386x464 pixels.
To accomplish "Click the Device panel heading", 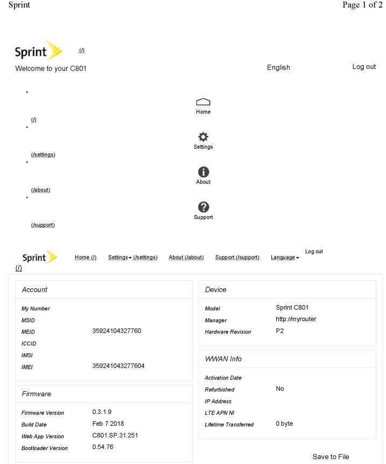I will pyautogui.click(x=215, y=290).
